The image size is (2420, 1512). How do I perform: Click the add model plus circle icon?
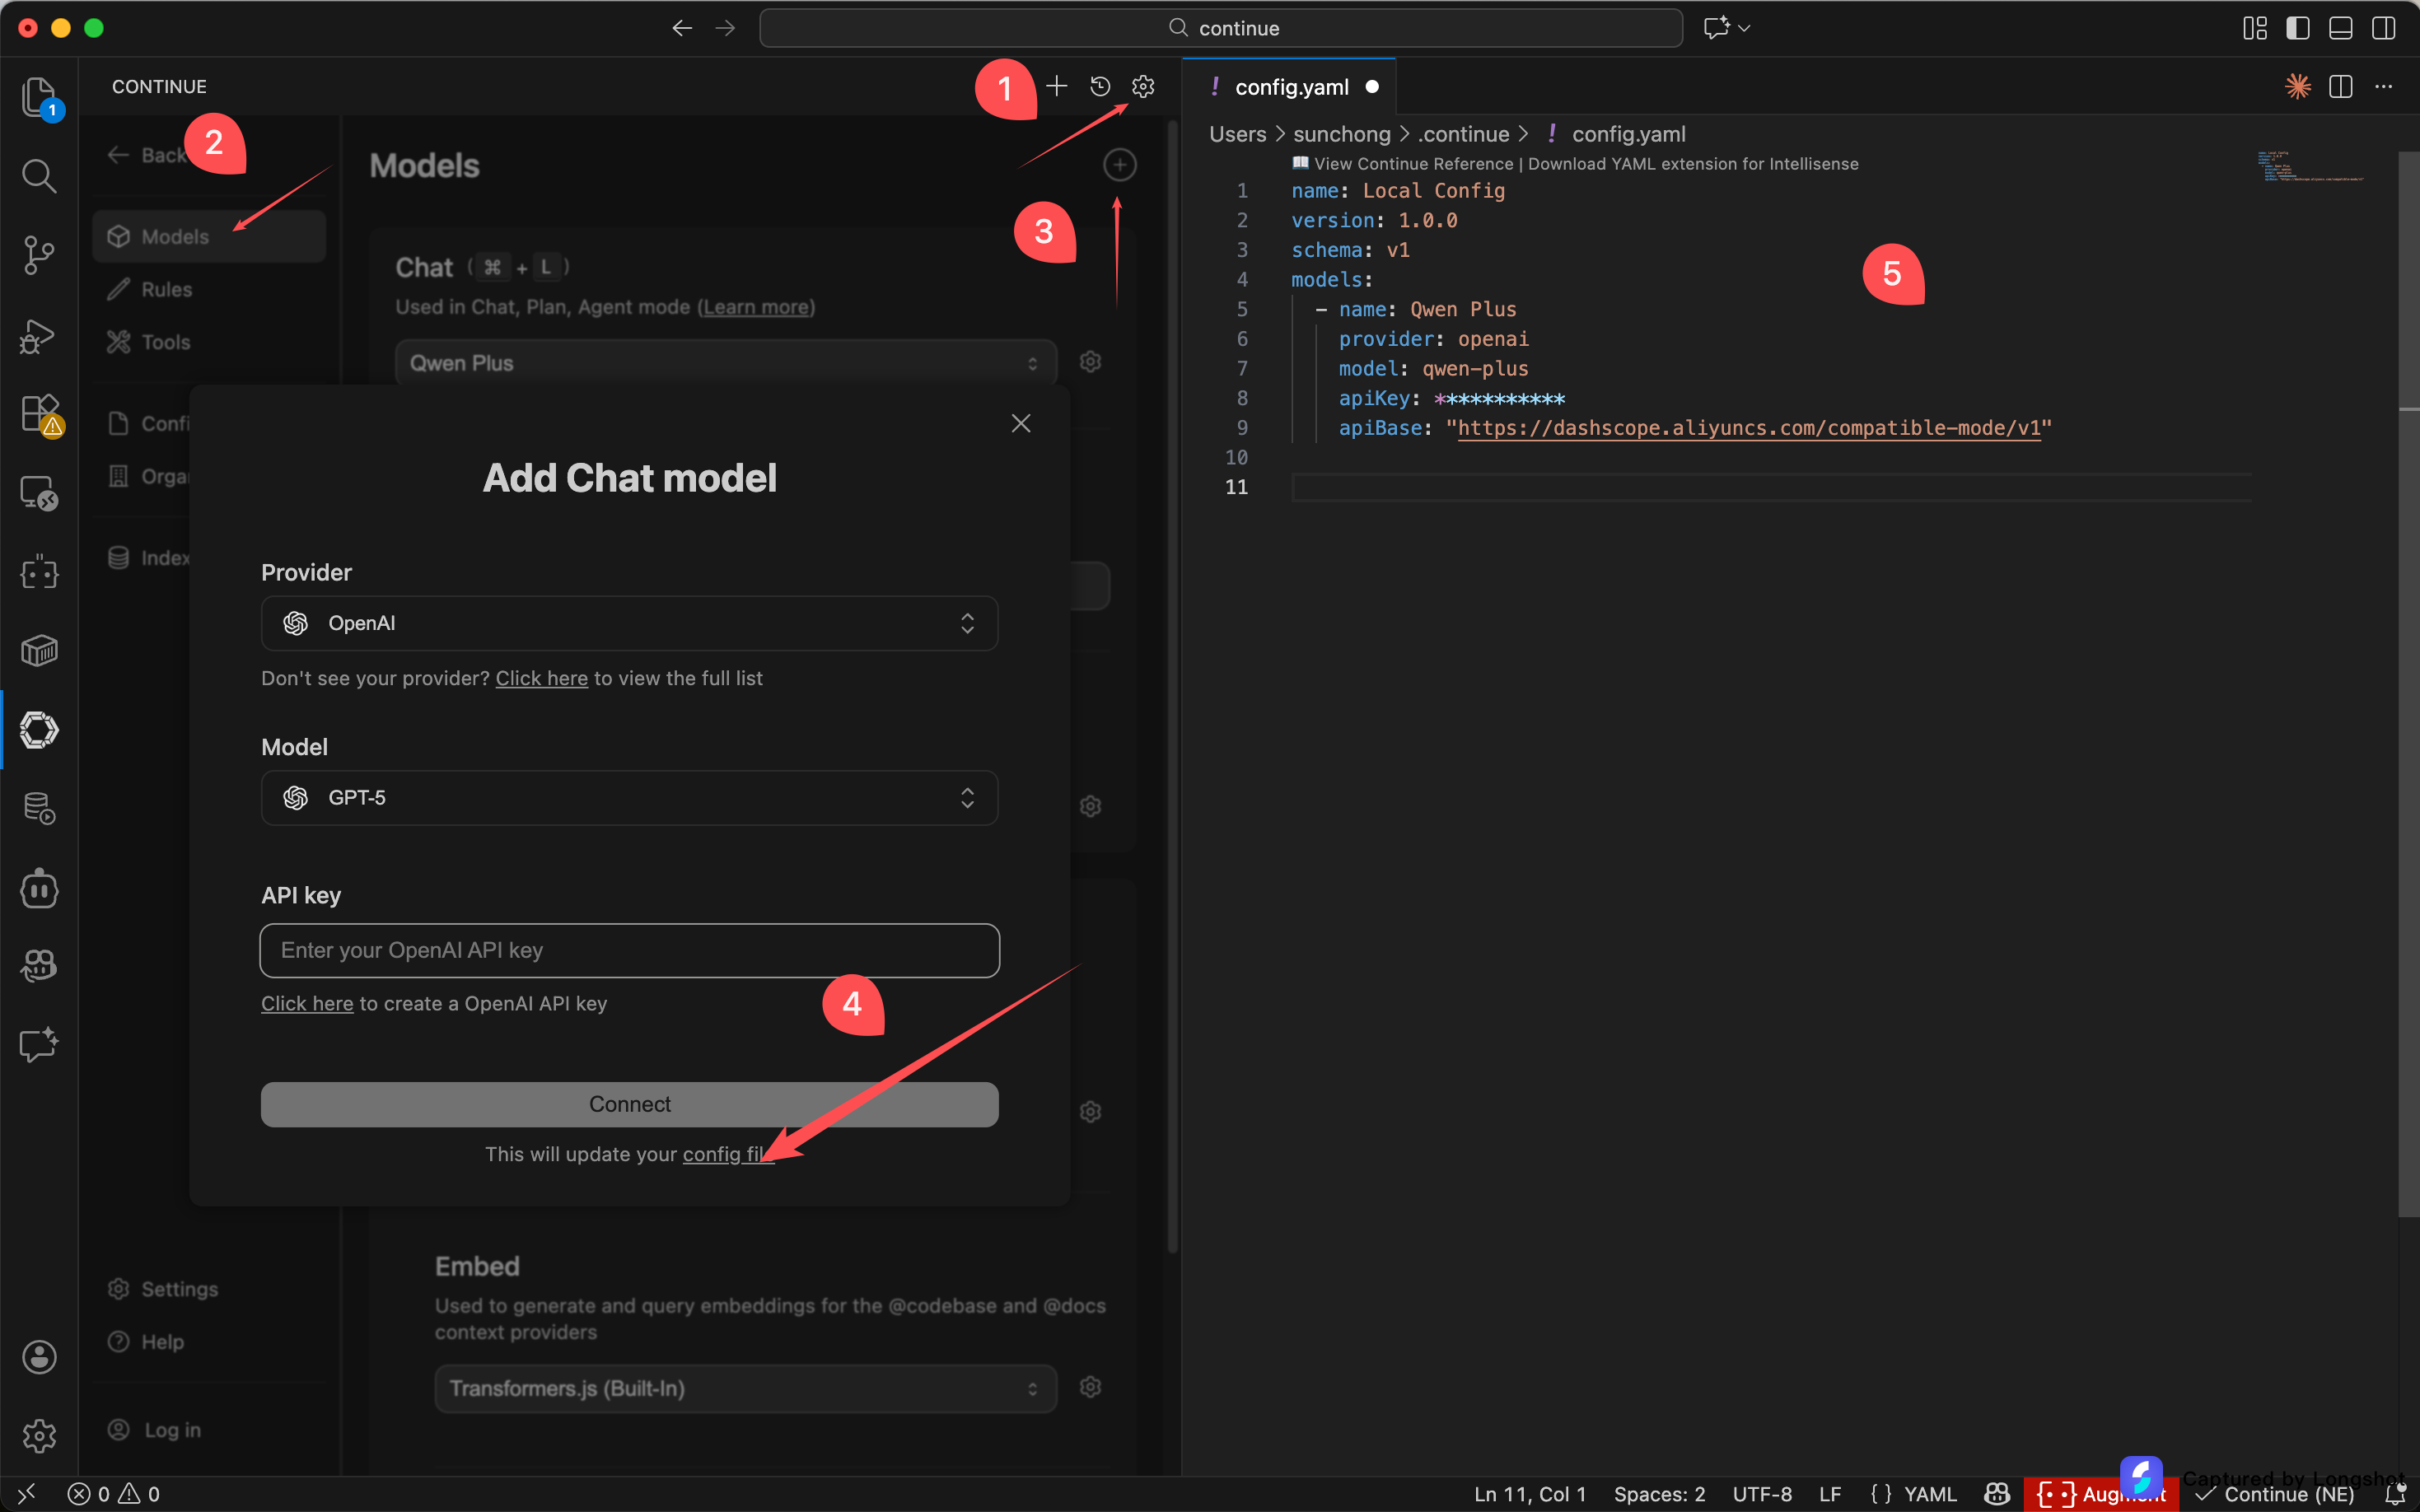click(x=1119, y=165)
